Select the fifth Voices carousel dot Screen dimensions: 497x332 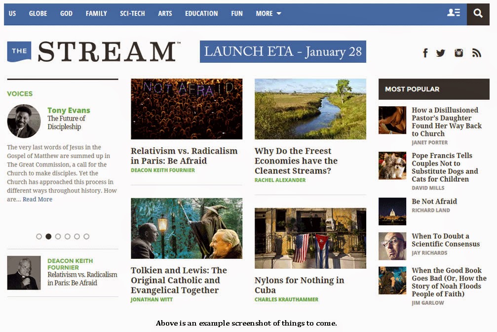click(77, 237)
